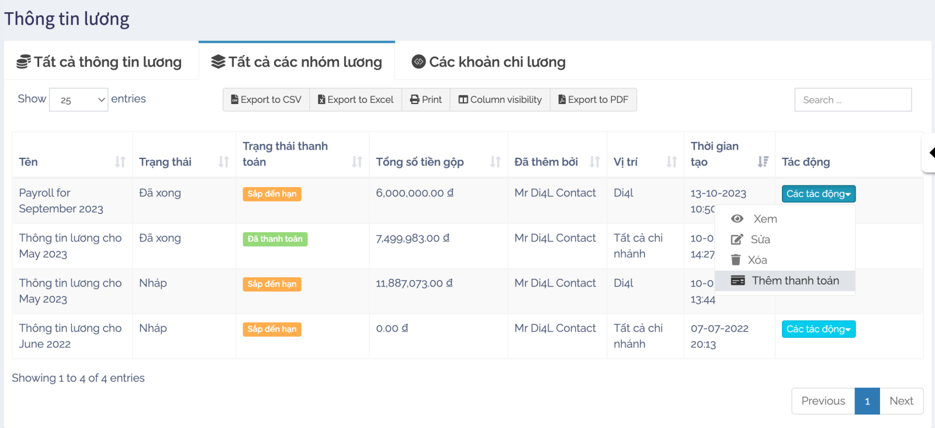Click the card icon beside Thêm thanh toán
This screenshot has width=935, height=428.
tap(738, 281)
